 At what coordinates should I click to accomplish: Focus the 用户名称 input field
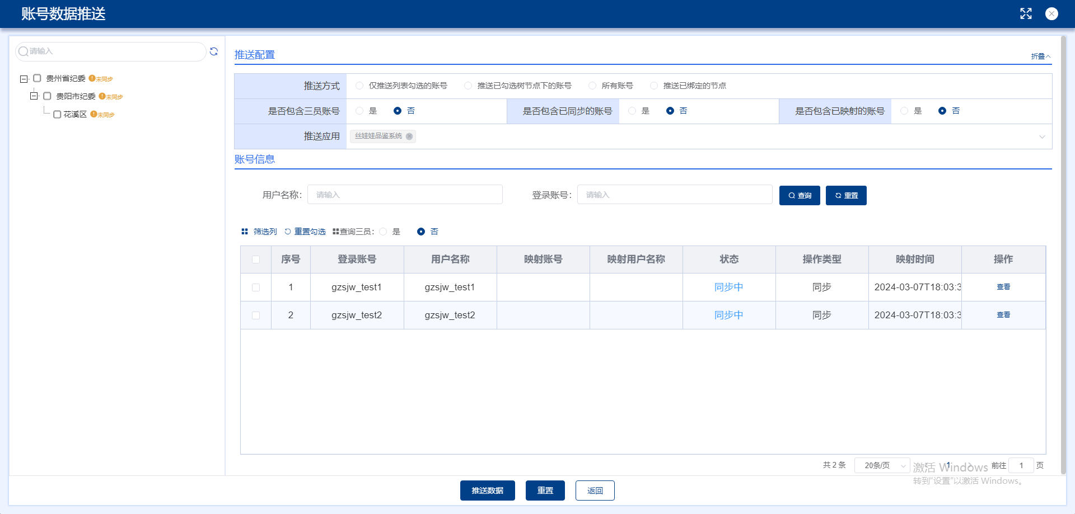coord(405,195)
